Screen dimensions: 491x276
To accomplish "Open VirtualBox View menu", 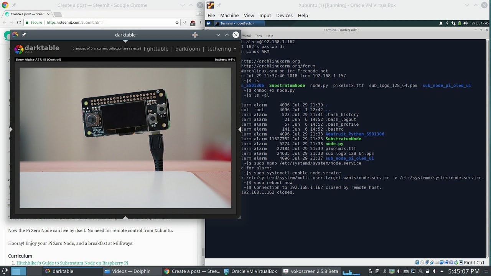I will click(249, 15).
